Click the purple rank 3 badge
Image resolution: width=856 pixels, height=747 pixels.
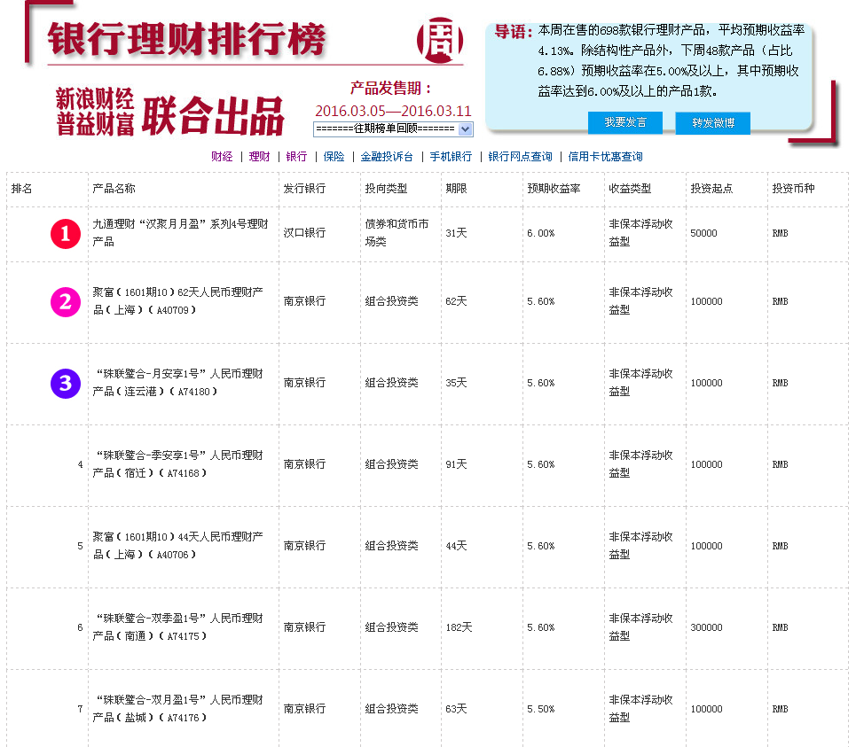tap(65, 384)
